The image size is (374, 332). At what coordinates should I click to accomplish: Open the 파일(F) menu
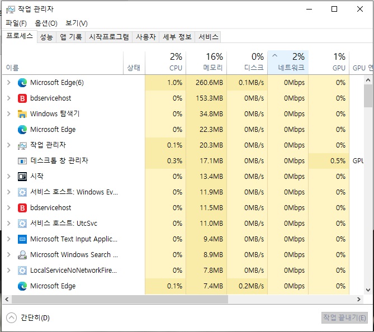click(16, 23)
